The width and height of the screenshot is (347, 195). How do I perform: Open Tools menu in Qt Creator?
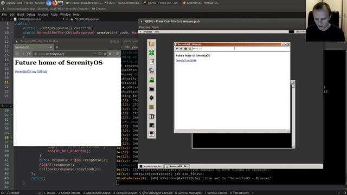54,15
